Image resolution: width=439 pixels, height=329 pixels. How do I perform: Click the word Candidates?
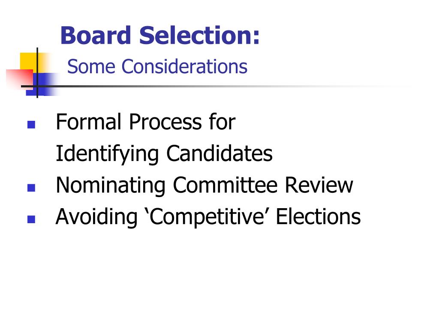pos(219,153)
